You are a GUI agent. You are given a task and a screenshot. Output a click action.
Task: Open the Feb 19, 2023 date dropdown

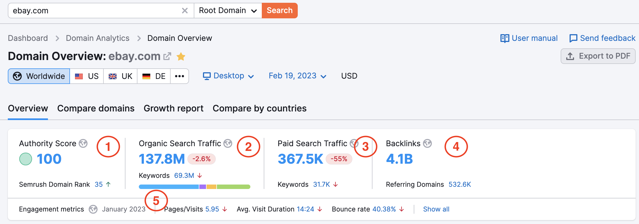pyautogui.click(x=297, y=76)
